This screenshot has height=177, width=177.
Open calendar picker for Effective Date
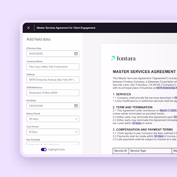(76, 53)
